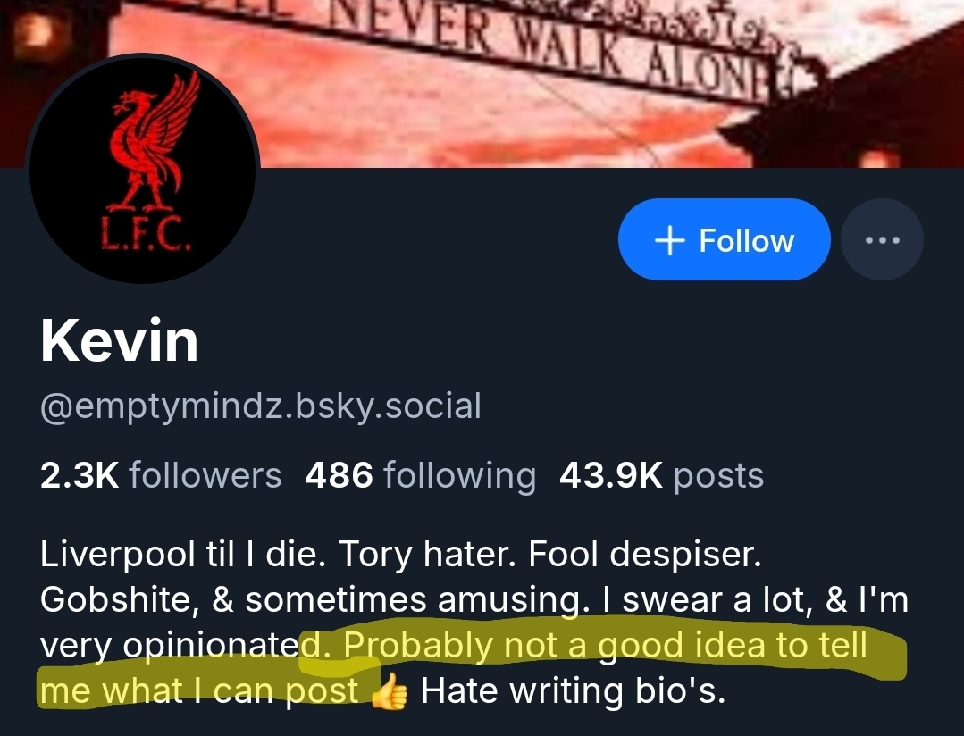The height and width of the screenshot is (736, 964).
Task: Click the thumbs-up emoji in the bio
Action: (x=387, y=692)
